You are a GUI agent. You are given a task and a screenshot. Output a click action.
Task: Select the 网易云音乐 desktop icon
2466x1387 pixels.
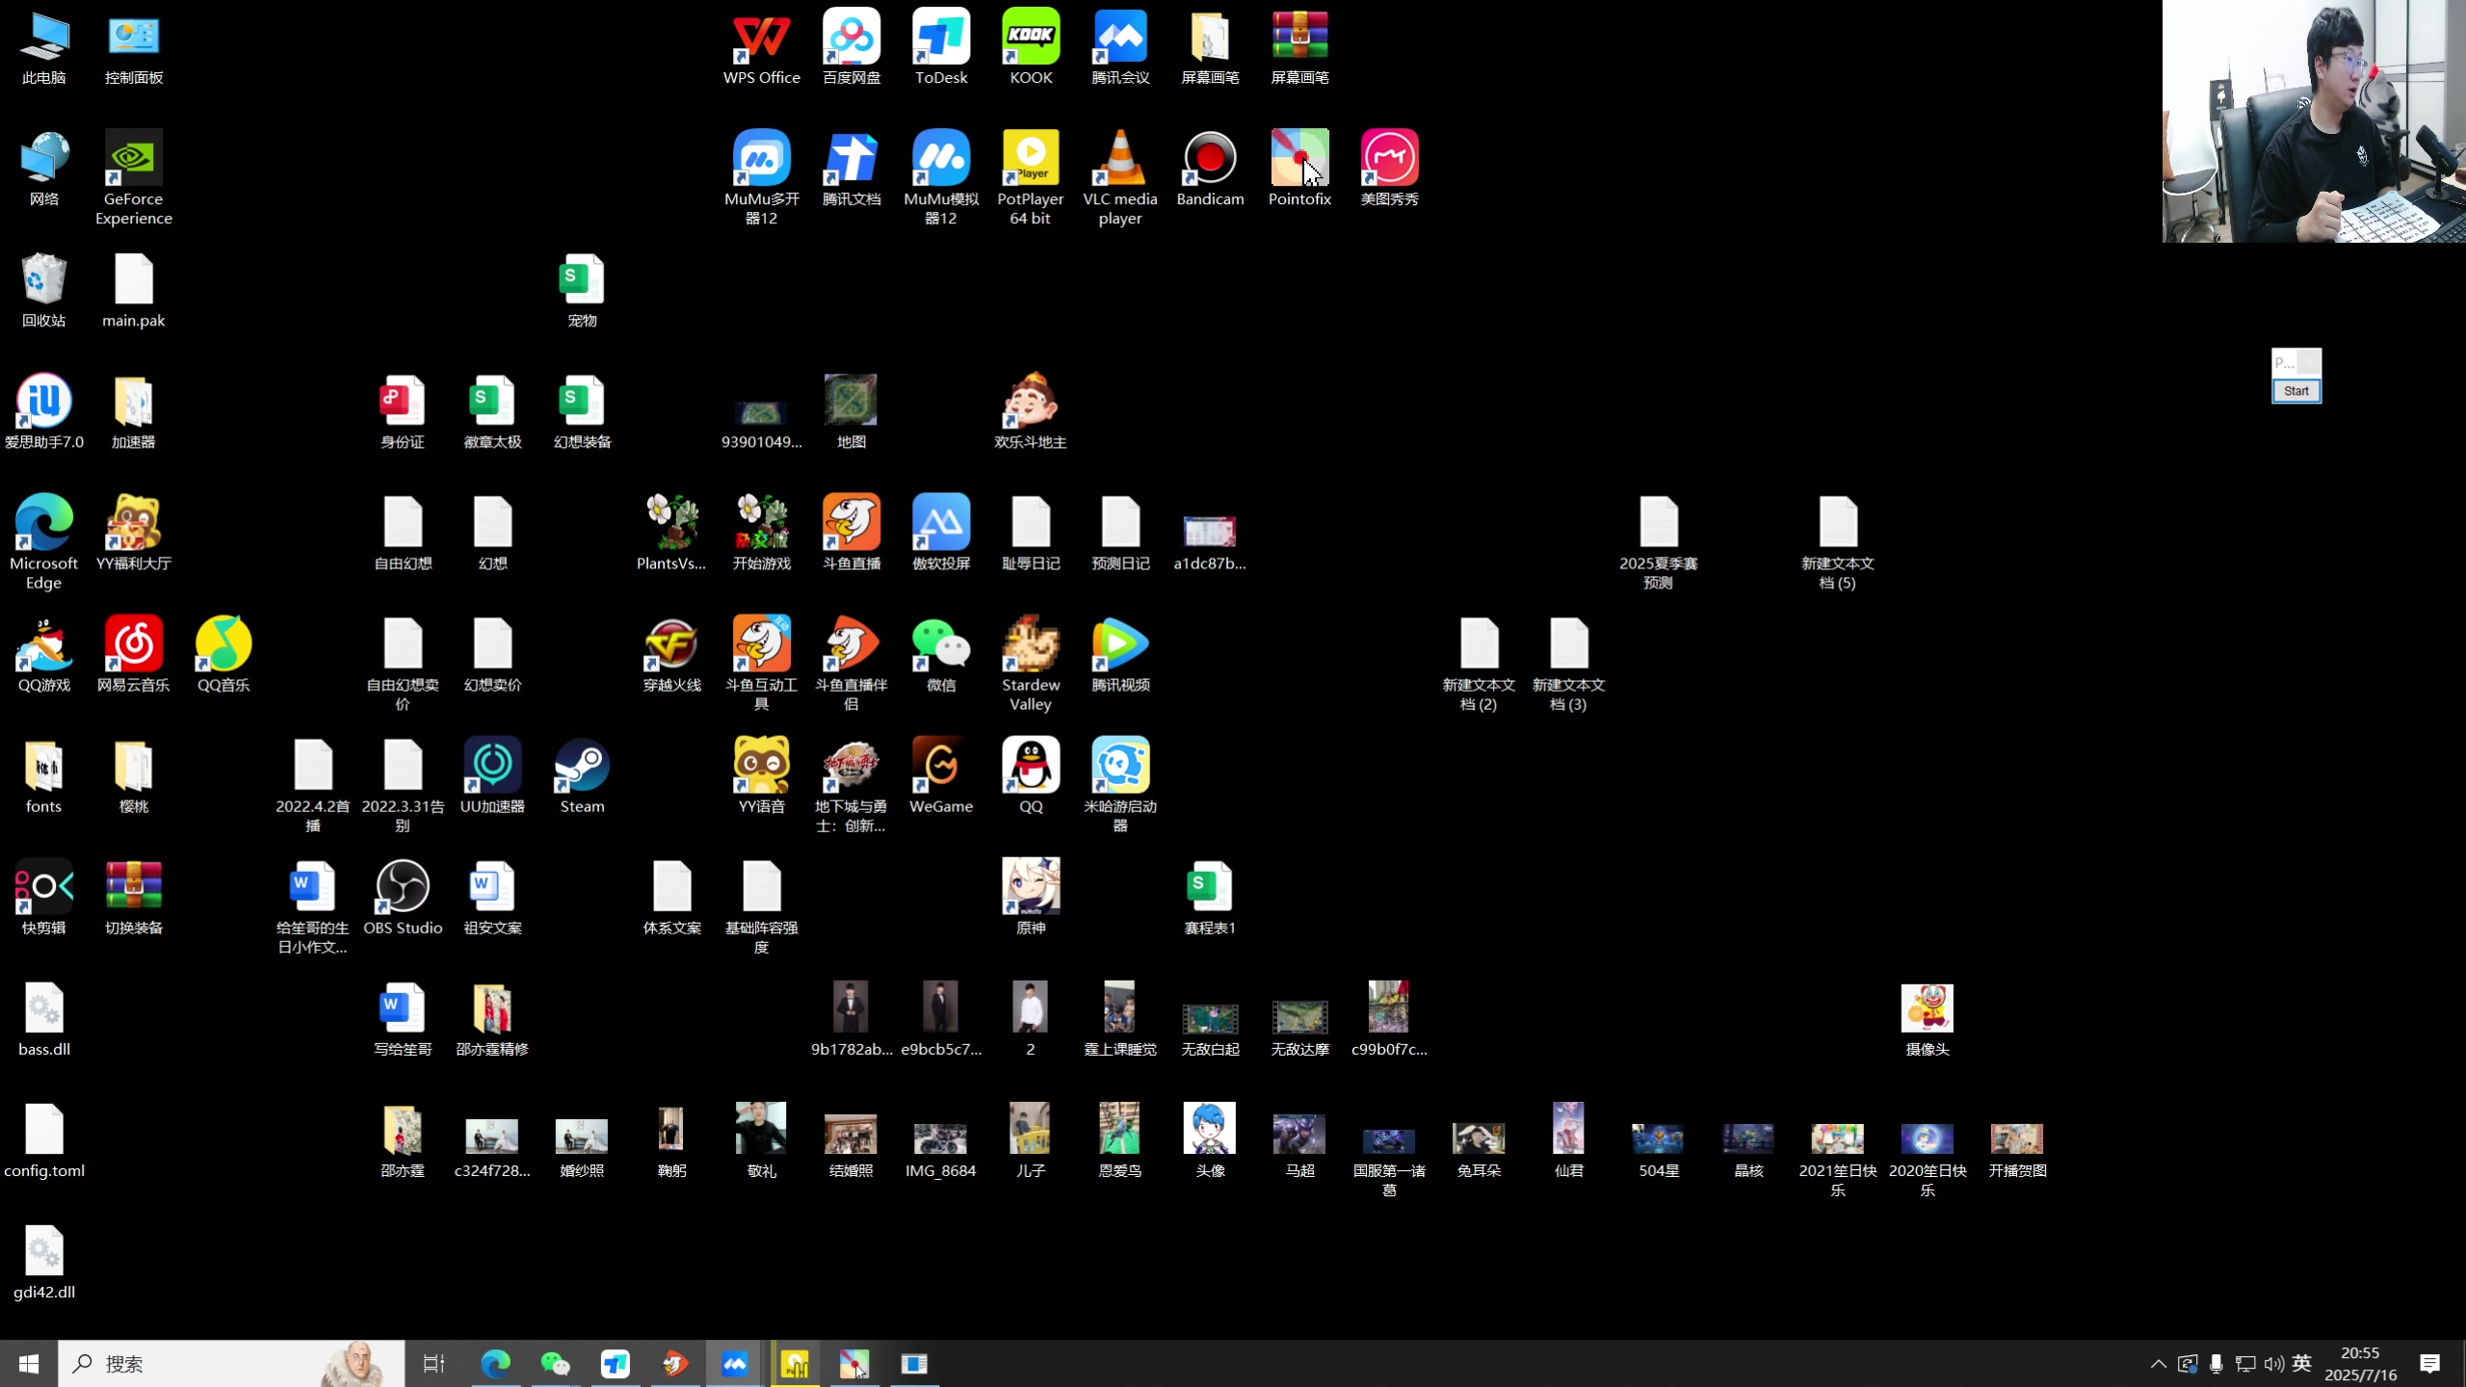coord(133,655)
